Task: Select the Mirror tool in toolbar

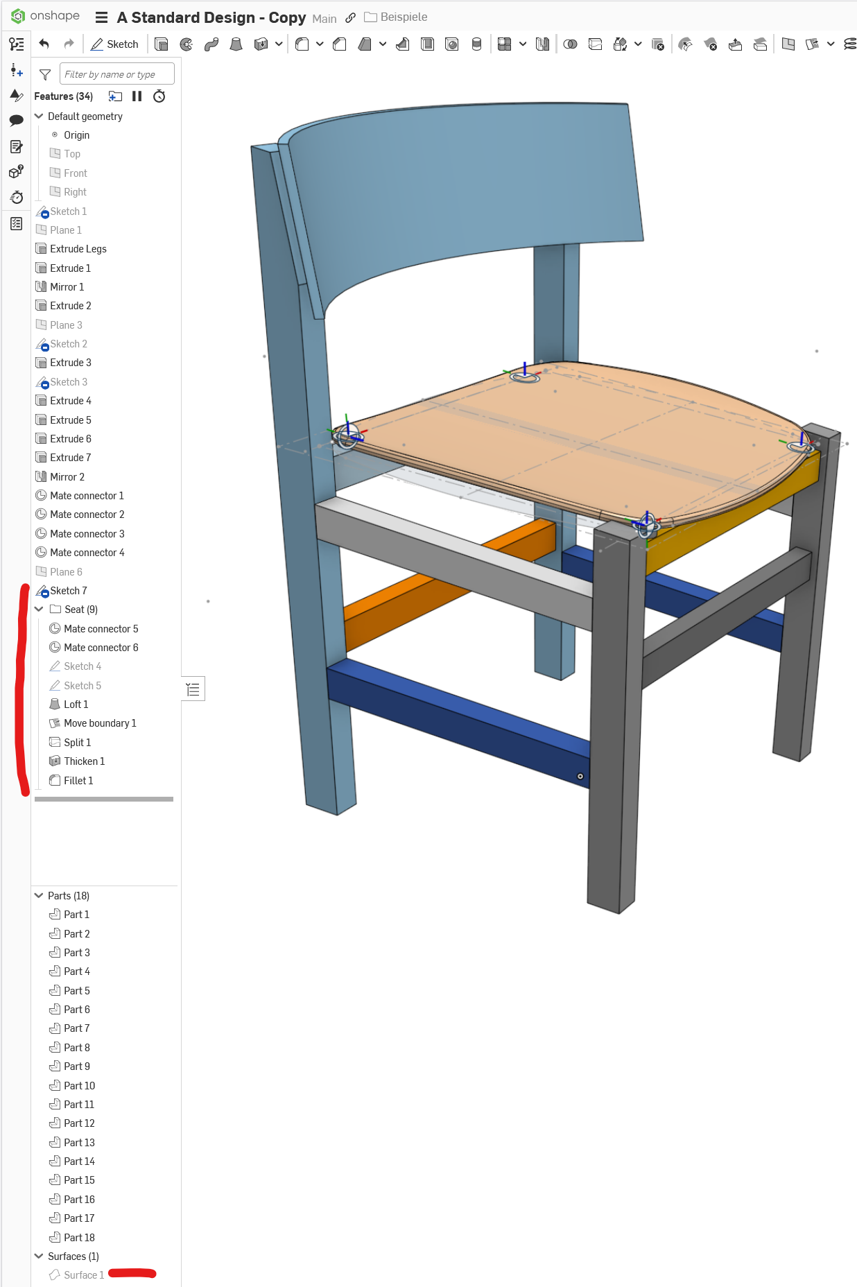Action: (x=542, y=44)
